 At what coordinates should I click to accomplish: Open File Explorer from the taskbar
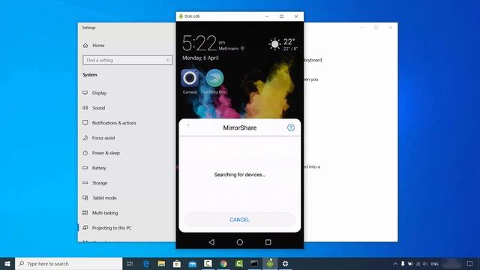(161, 263)
